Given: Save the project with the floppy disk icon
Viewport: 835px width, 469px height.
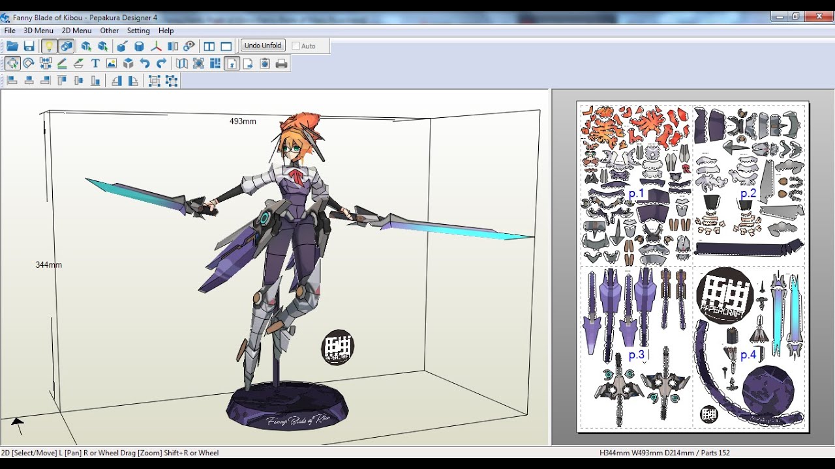Looking at the screenshot, I should pyautogui.click(x=29, y=46).
